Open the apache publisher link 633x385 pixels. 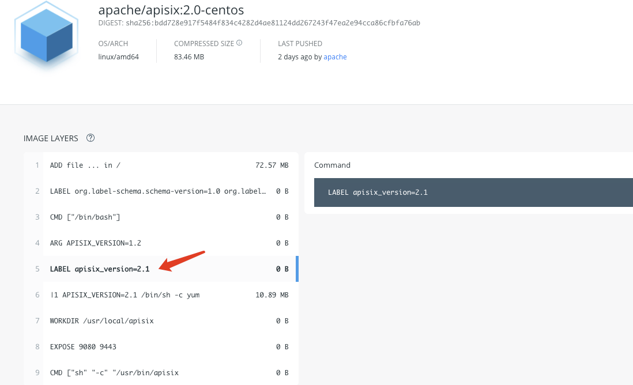tap(335, 56)
